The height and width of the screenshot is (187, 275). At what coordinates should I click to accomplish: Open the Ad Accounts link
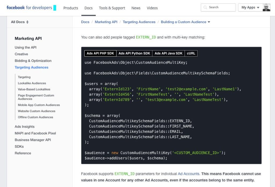(x=189, y=174)
